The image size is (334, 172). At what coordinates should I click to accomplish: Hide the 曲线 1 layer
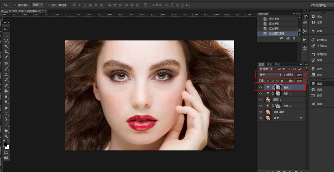point(261,106)
